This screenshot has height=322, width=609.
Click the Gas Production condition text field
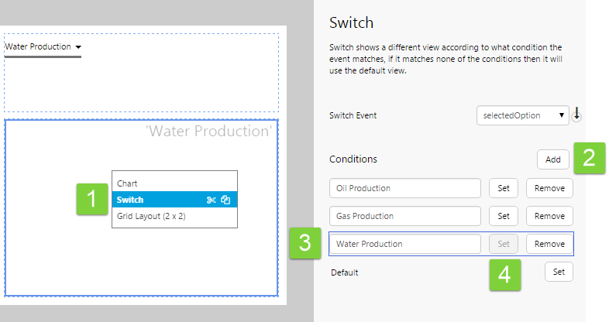click(x=404, y=216)
